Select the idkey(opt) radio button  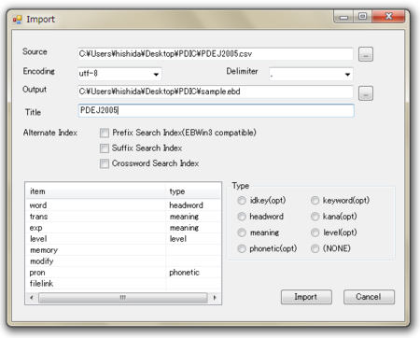[242, 201]
